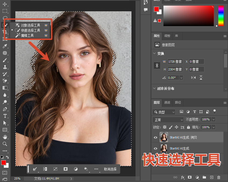Create mask from selection in contextual taskbar

pos(66,169)
